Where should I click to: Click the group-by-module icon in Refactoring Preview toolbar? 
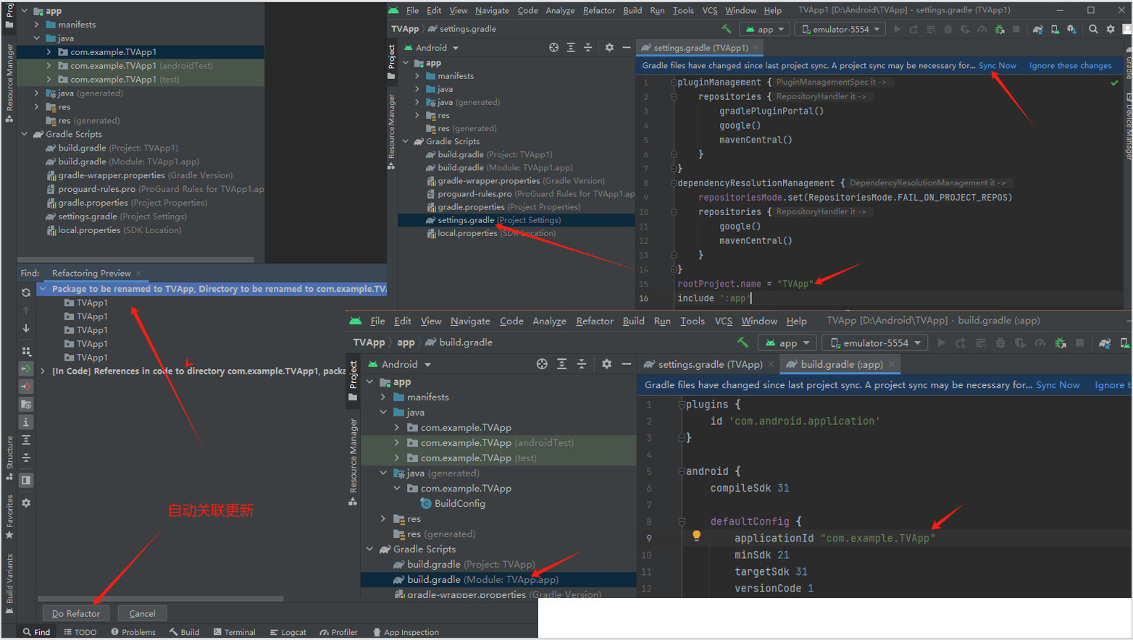coord(26,351)
